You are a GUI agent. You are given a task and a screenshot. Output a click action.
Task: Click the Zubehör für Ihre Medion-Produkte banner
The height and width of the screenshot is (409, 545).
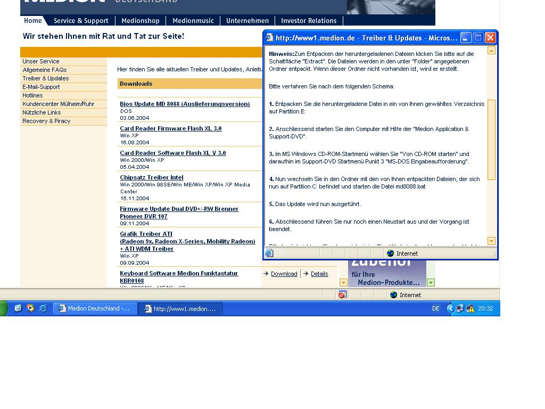coord(387,273)
